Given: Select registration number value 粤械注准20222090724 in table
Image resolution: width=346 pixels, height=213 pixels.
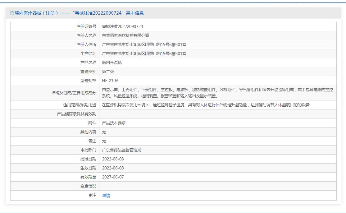Looking at the screenshot, I should pyautogui.click(x=122, y=26).
